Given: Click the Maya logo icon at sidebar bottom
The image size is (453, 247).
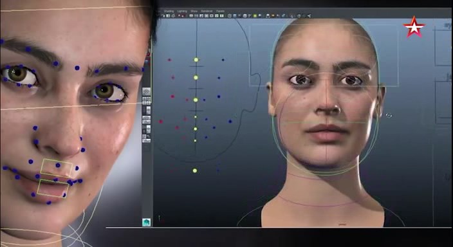Looking at the screenshot, I should pos(147,222).
